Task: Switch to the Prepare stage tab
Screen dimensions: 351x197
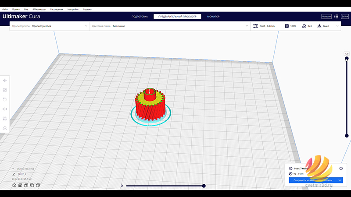Action: (x=140, y=17)
